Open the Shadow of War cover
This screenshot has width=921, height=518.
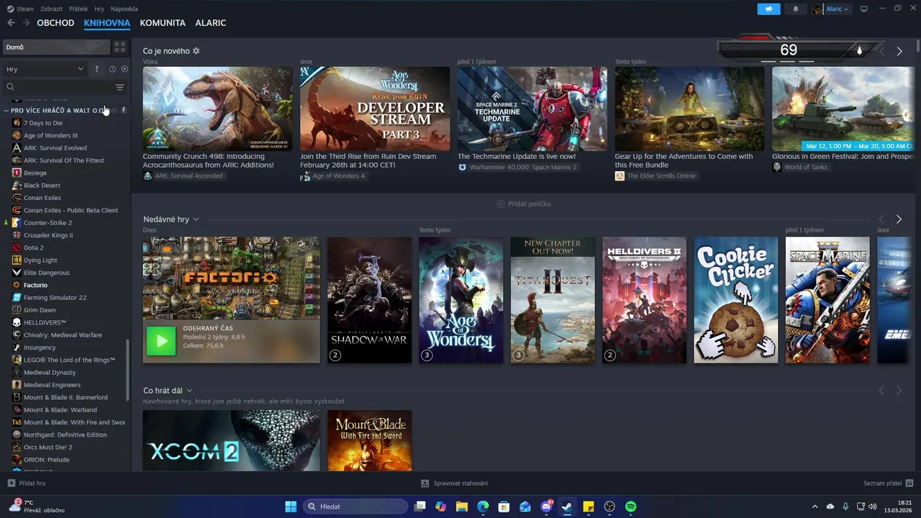point(369,300)
